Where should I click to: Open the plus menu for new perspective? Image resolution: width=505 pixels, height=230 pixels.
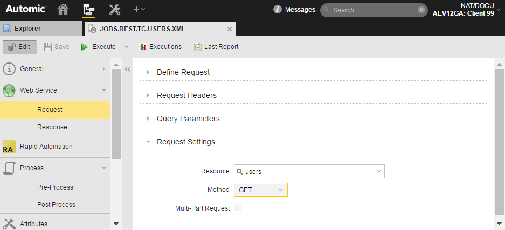[x=139, y=10]
